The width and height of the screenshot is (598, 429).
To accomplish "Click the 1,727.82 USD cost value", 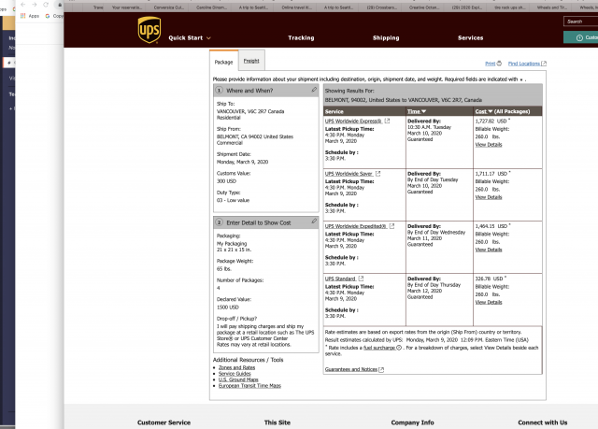I will point(491,121).
